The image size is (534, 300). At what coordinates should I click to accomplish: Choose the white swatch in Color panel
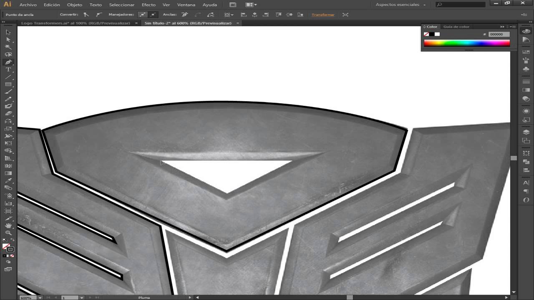[x=437, y=34]
